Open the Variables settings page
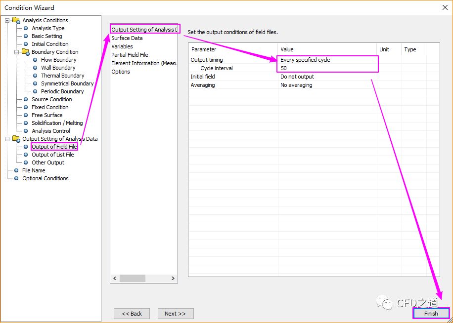 tap(122, 46)
